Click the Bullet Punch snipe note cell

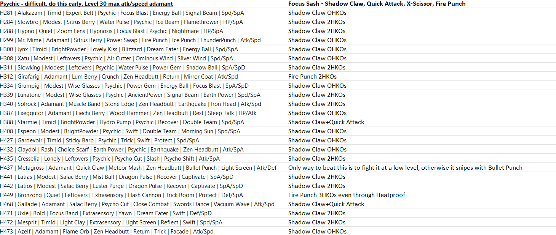(405, 168)
